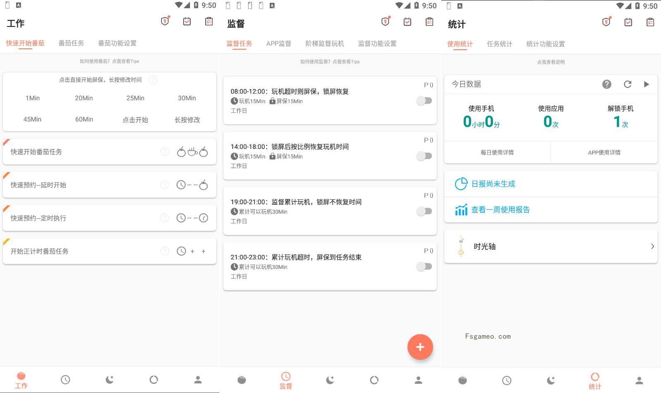
Task: Open calendar check icon in 工作 header
Action: pyautogui.click(x=187, y=22)
